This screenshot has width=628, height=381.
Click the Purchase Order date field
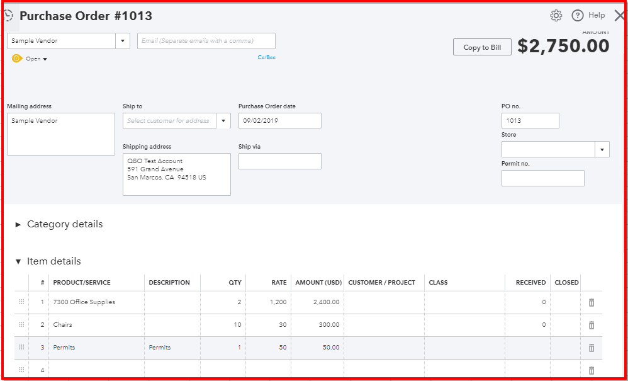coord(280,120)
